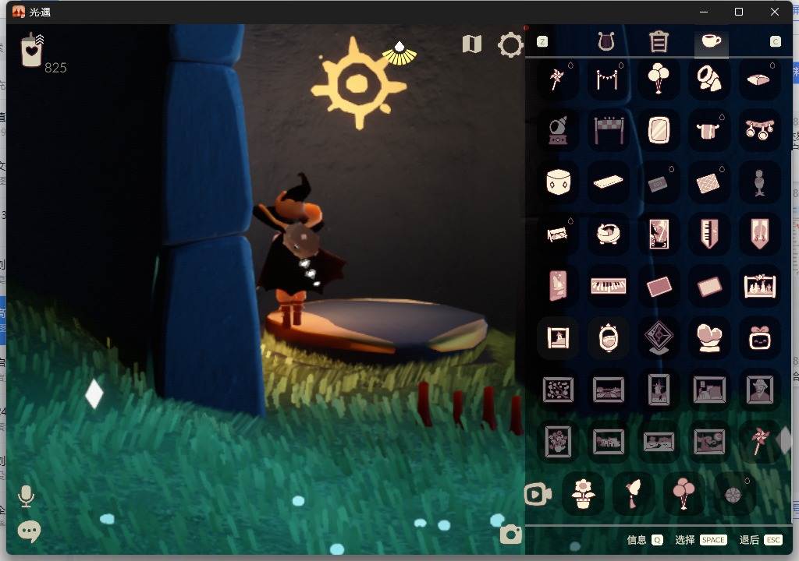This screenshot has width=799, height=561.
Task: Choose the ruler pennant banner
Action: (x=708, y=235)
